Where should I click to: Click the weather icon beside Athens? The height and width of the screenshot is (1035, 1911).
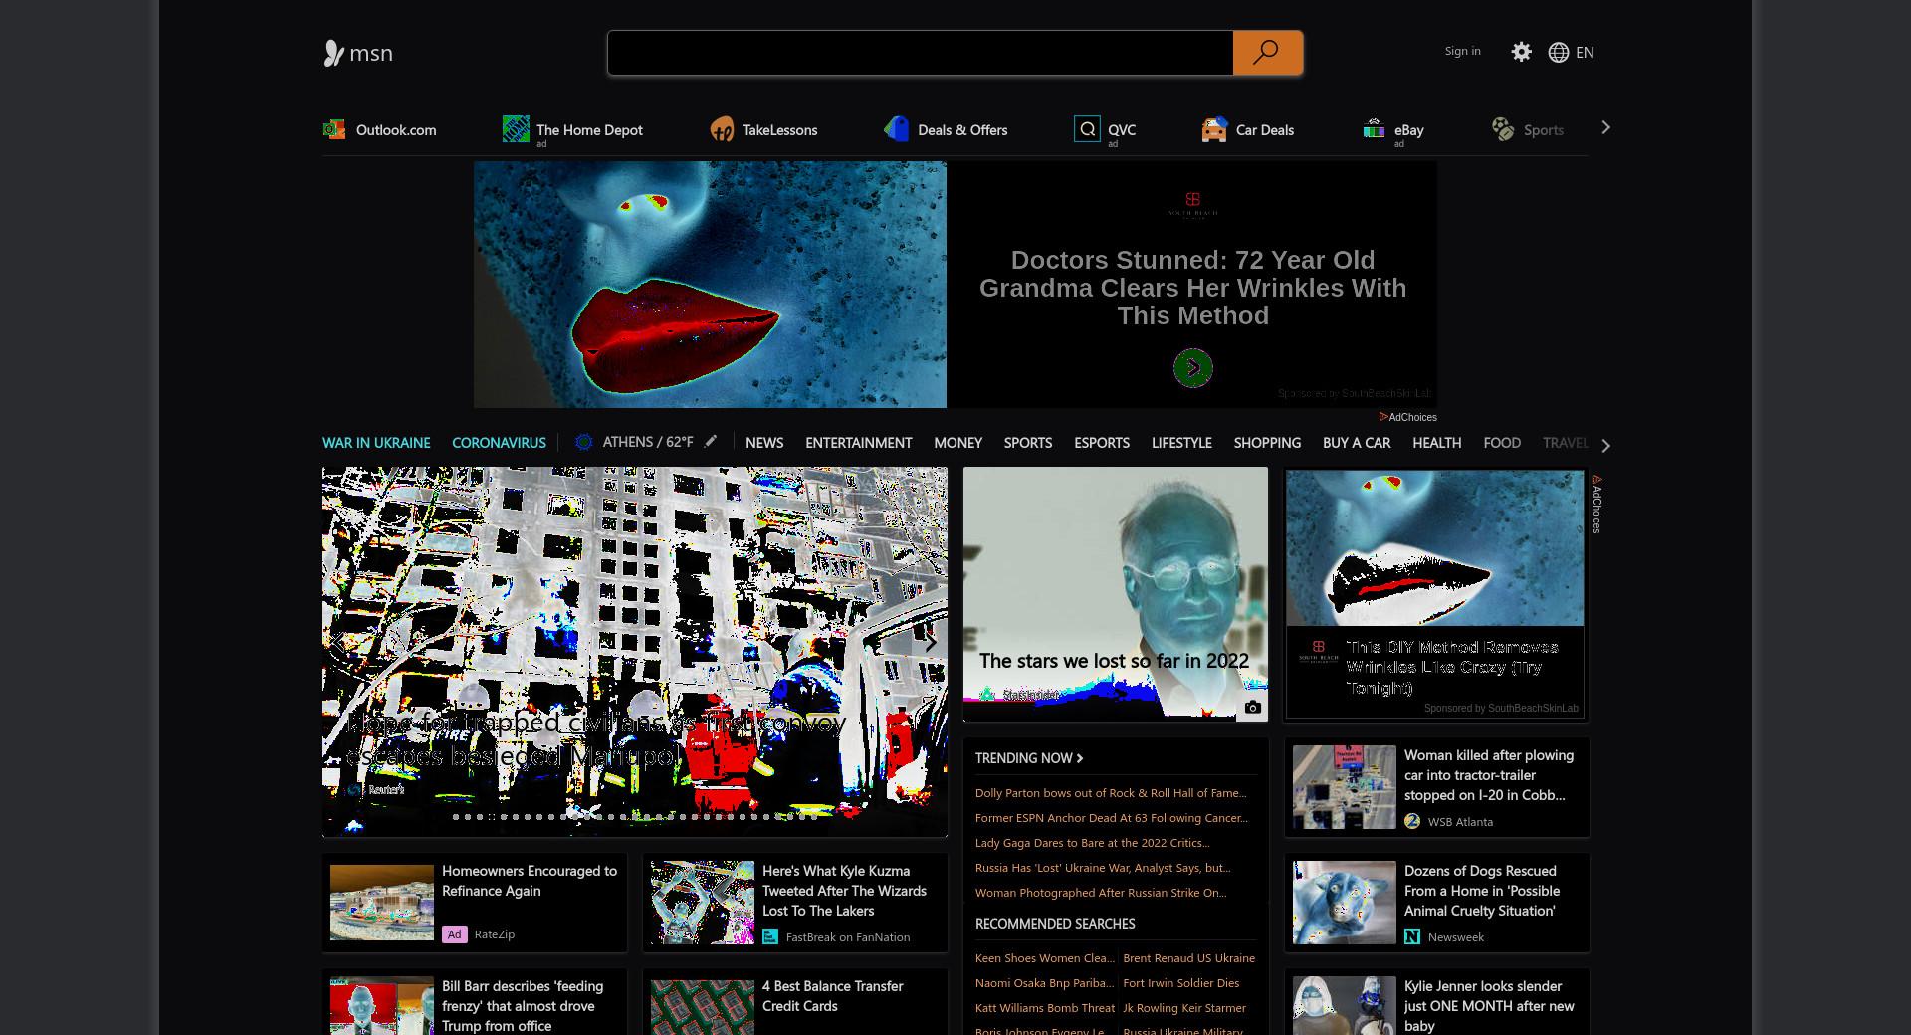click(x=584, y=442)
